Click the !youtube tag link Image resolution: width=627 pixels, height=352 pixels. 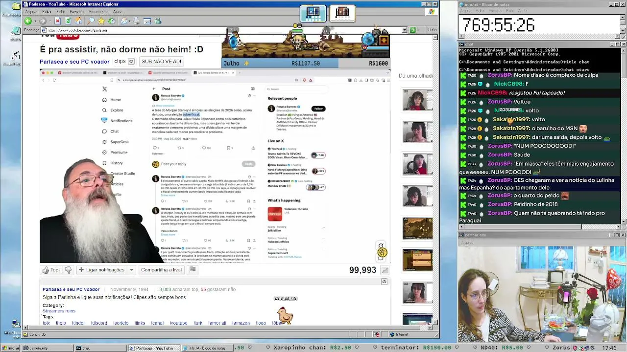tap(178, 323)
